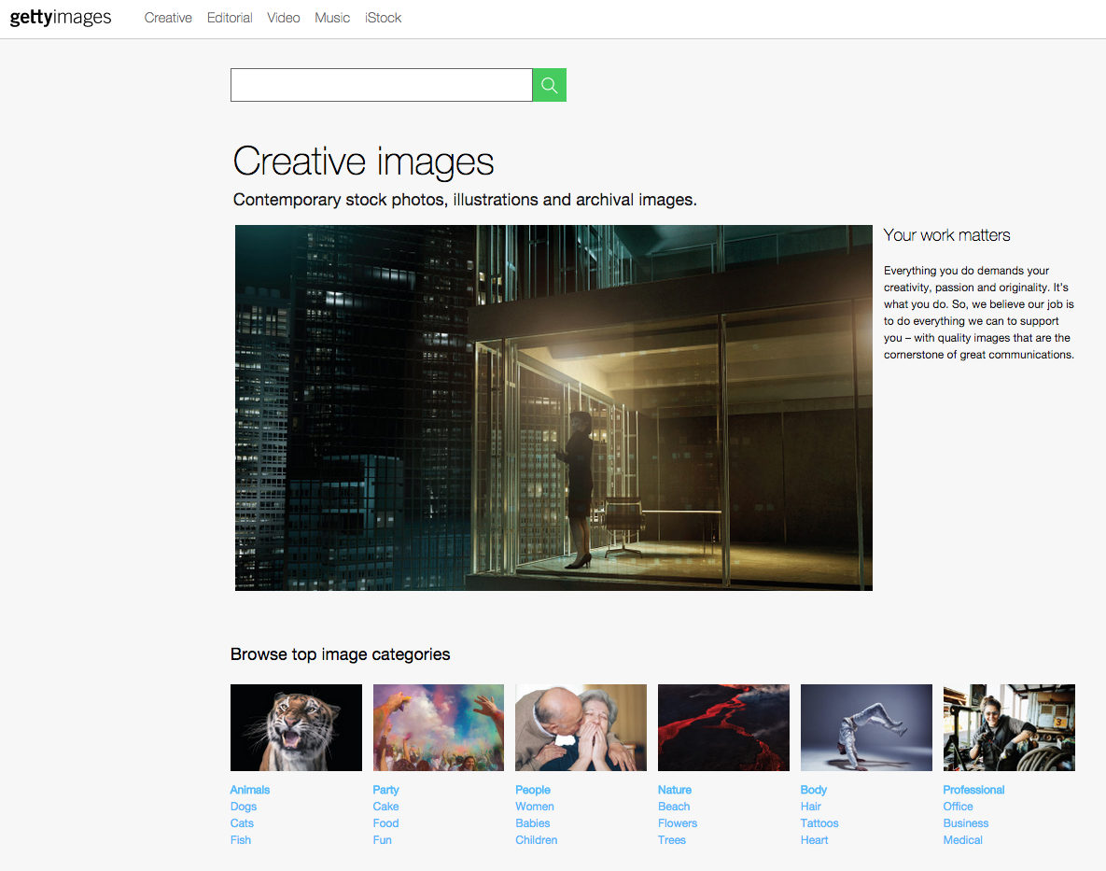Image resolution: width=1106 pixels, height=871 pixels.
Task: Open the roaring tiger Animals thumbnail
Action: click(x=296, y=727)
